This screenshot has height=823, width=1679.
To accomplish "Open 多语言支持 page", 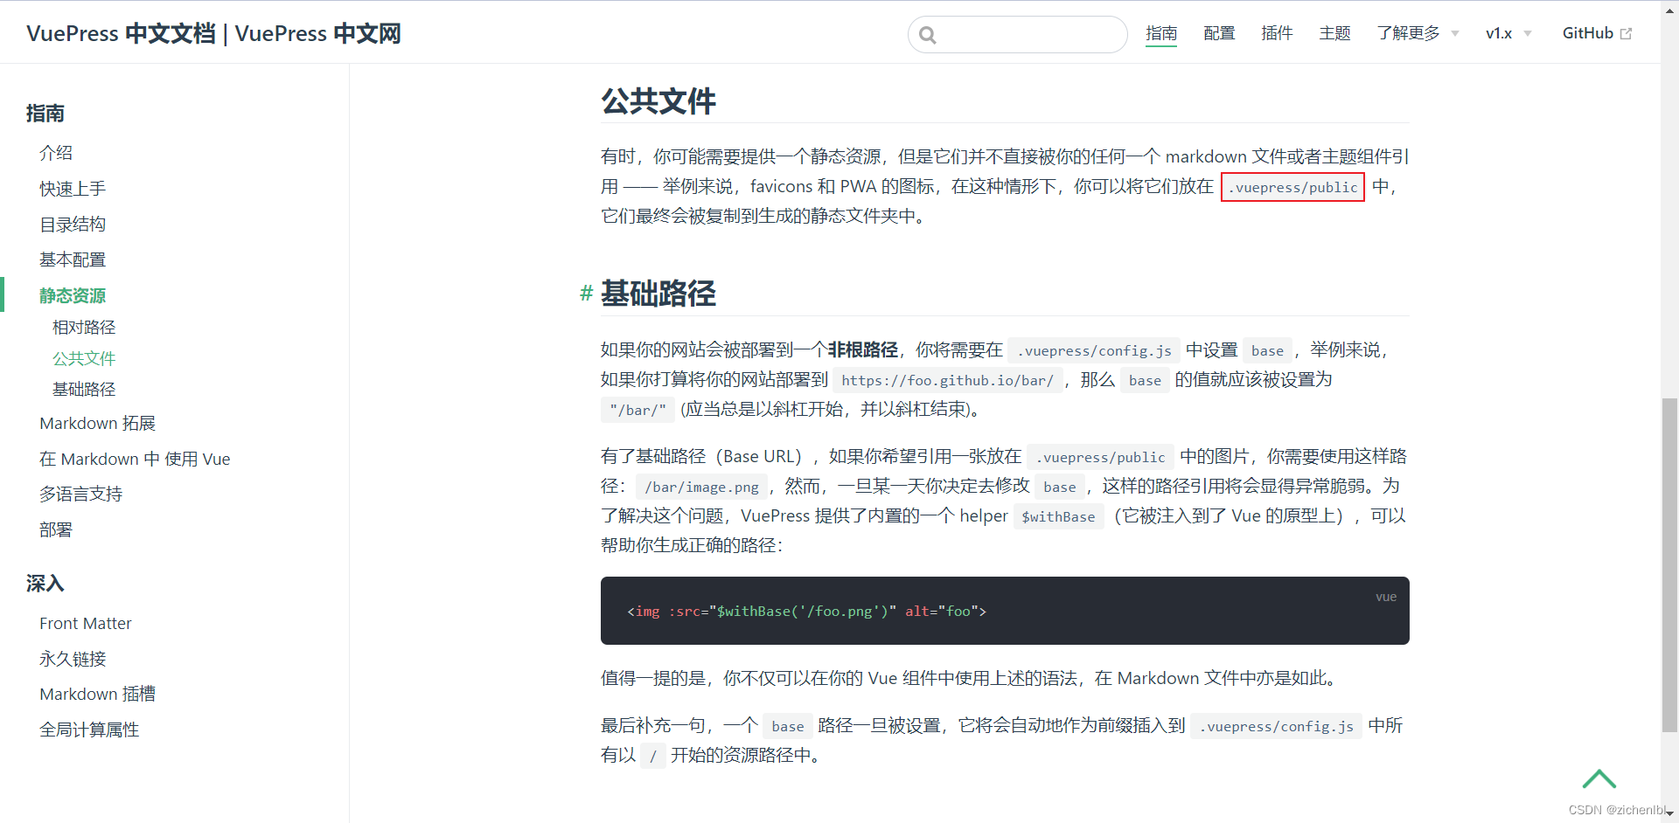I will (80, 494).
